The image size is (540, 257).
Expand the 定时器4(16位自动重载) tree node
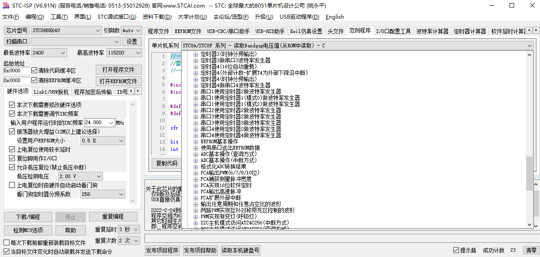[196, 66]
